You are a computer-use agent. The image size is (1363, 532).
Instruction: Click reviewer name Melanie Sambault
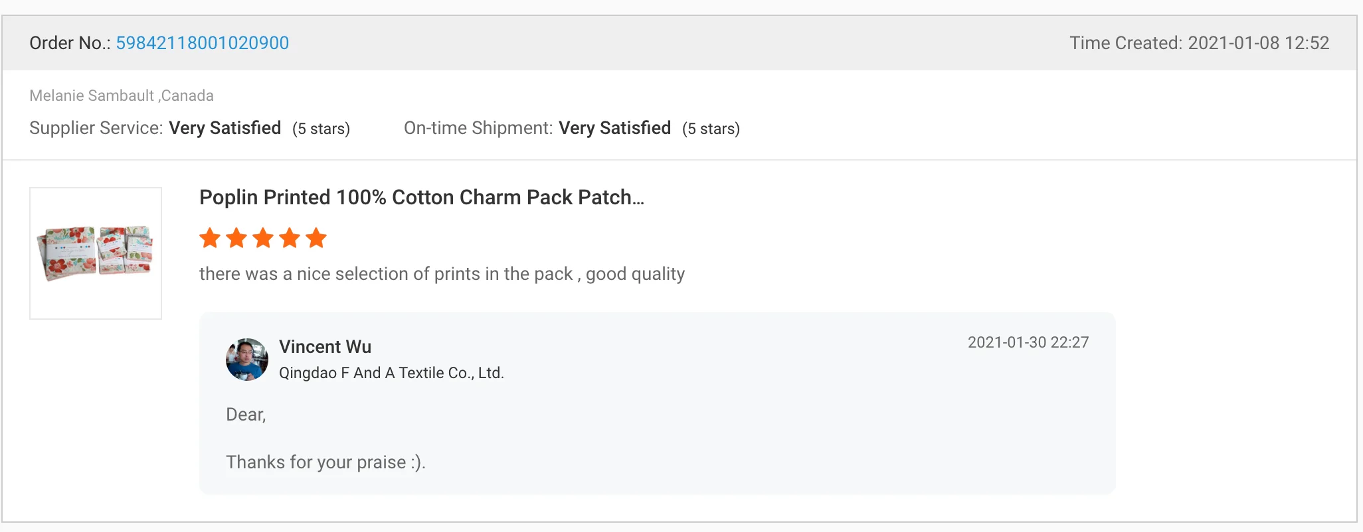(x=92, y=96)
